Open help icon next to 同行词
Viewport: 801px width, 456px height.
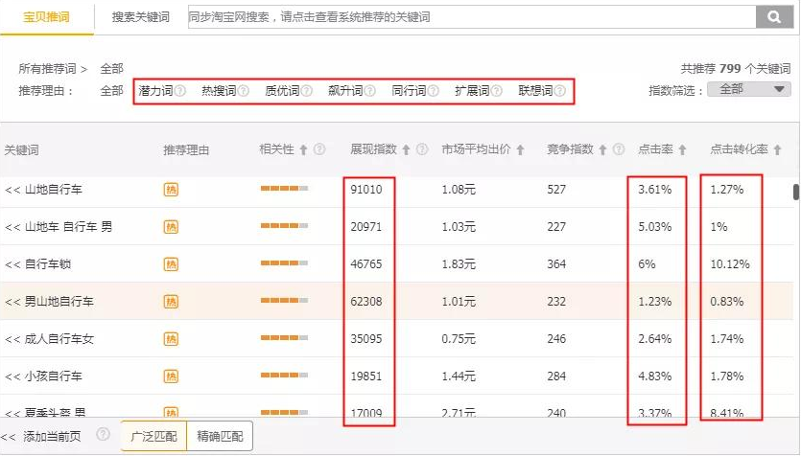tap(434, 91)
